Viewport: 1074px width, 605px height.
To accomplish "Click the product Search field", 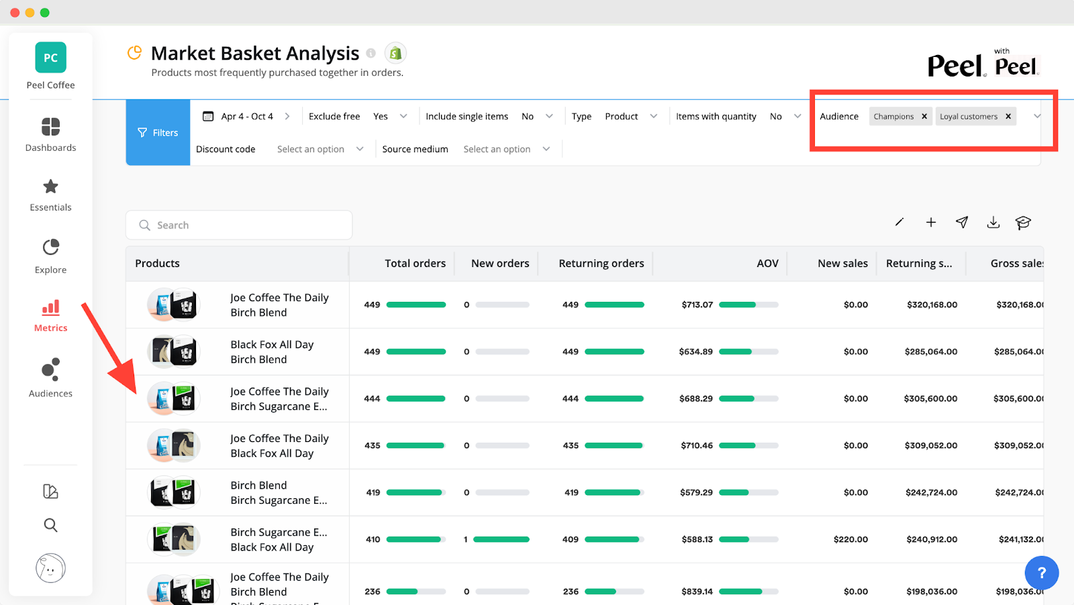I will pyautogui.click(x=239, y=225).
